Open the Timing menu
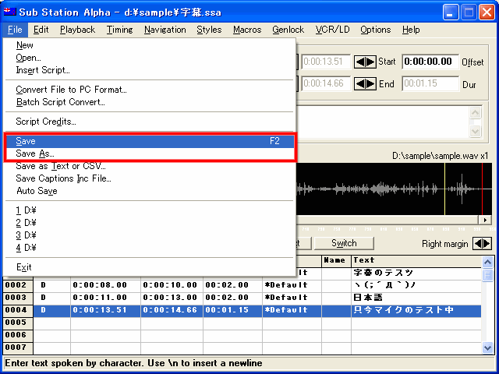The height and width of the screenshot is (374, 499). coord(119,30)
